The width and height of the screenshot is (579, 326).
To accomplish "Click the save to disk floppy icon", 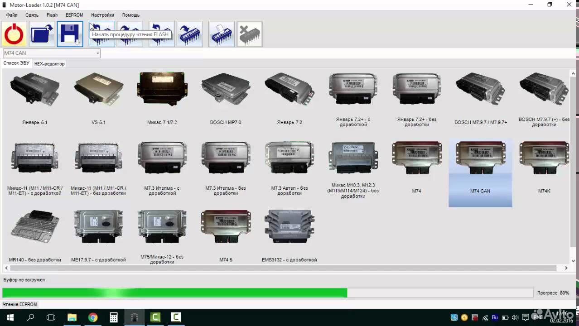I will [x=70, y=34].
